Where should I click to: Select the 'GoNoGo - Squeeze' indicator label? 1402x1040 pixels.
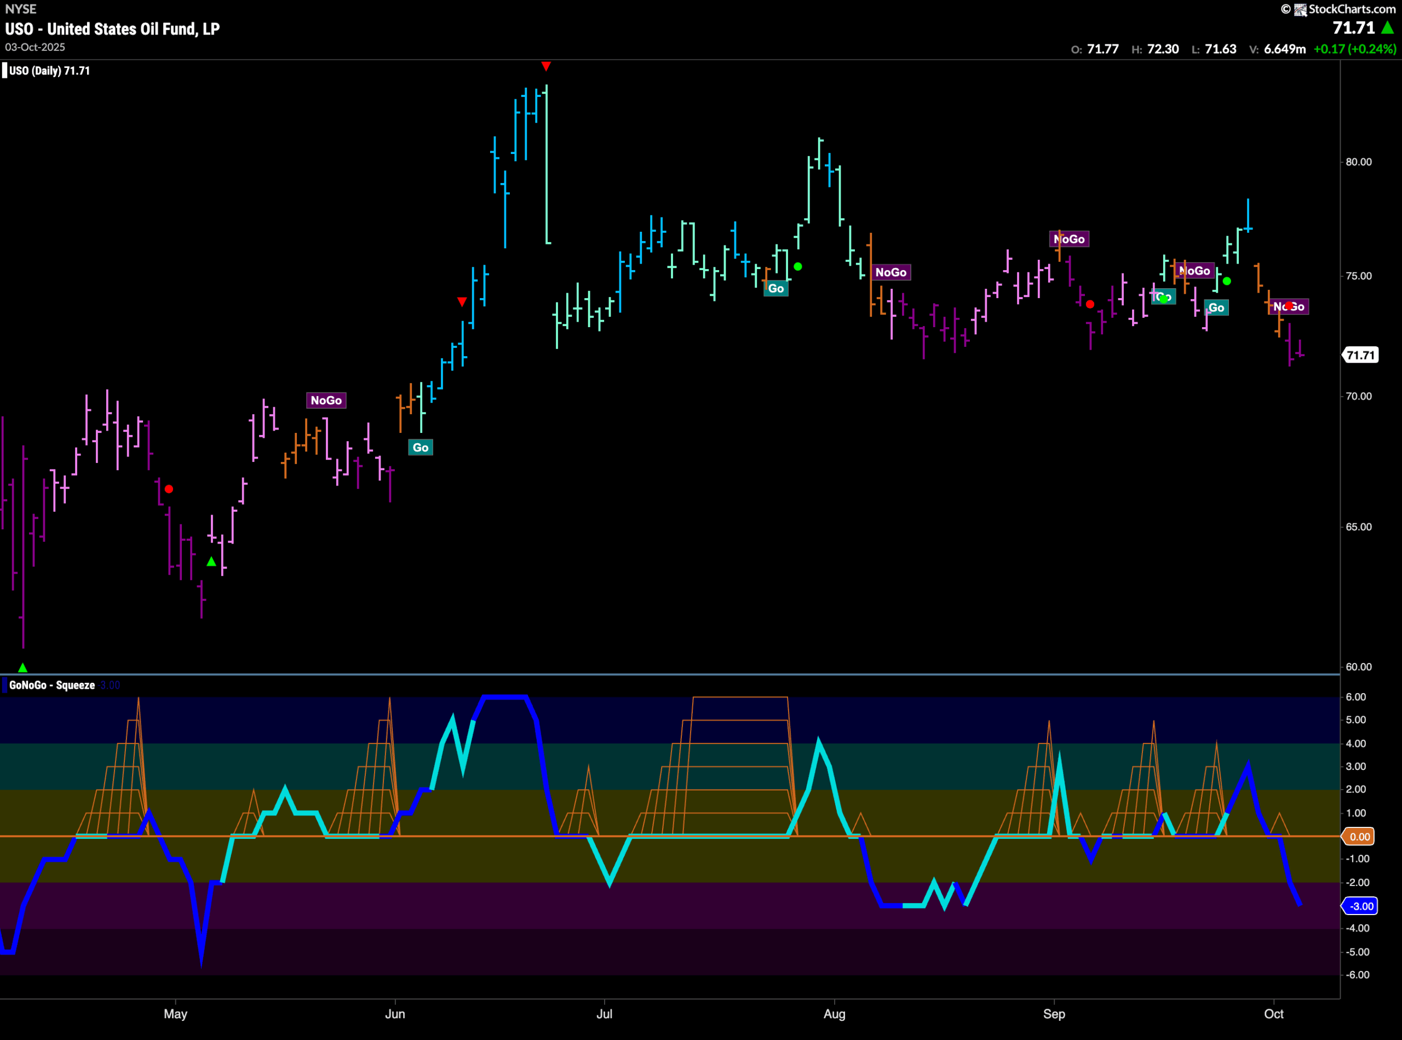pos(52,685)
